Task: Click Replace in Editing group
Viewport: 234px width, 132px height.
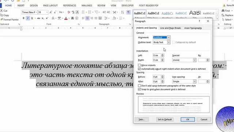Action: click(x=227, y=15)
